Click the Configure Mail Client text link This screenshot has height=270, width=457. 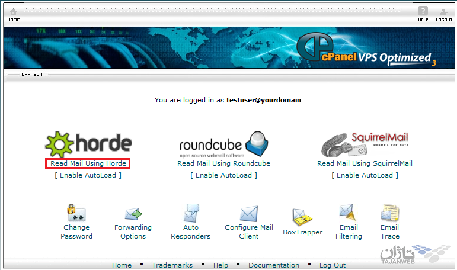249,232
